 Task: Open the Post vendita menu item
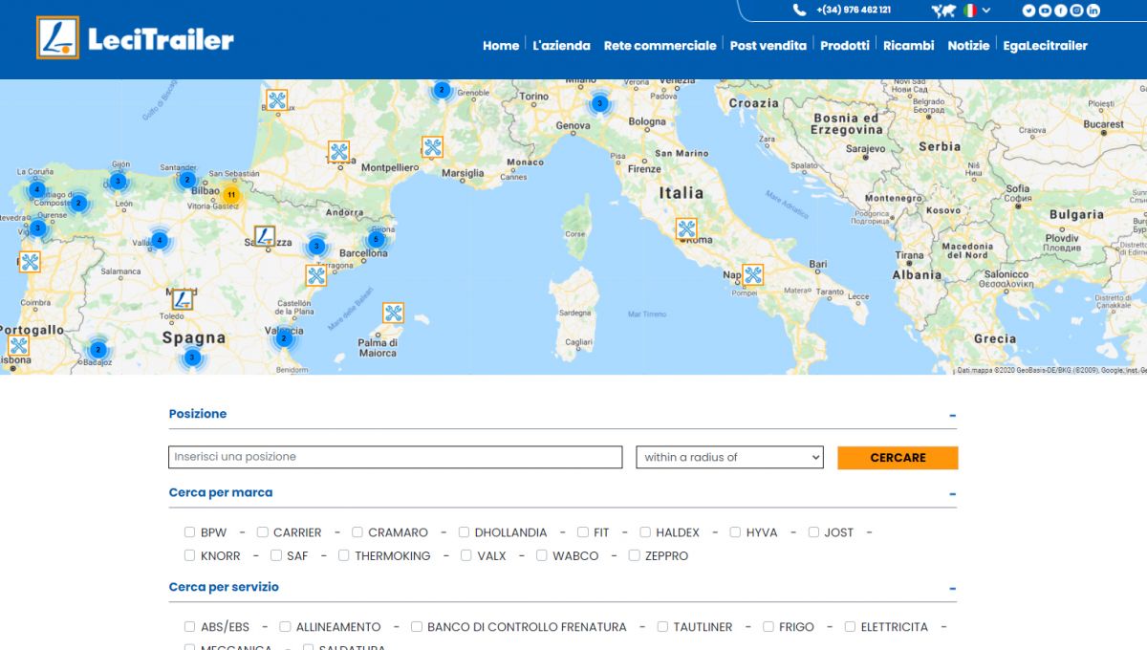pyautogui.click(x=768, y=45)
